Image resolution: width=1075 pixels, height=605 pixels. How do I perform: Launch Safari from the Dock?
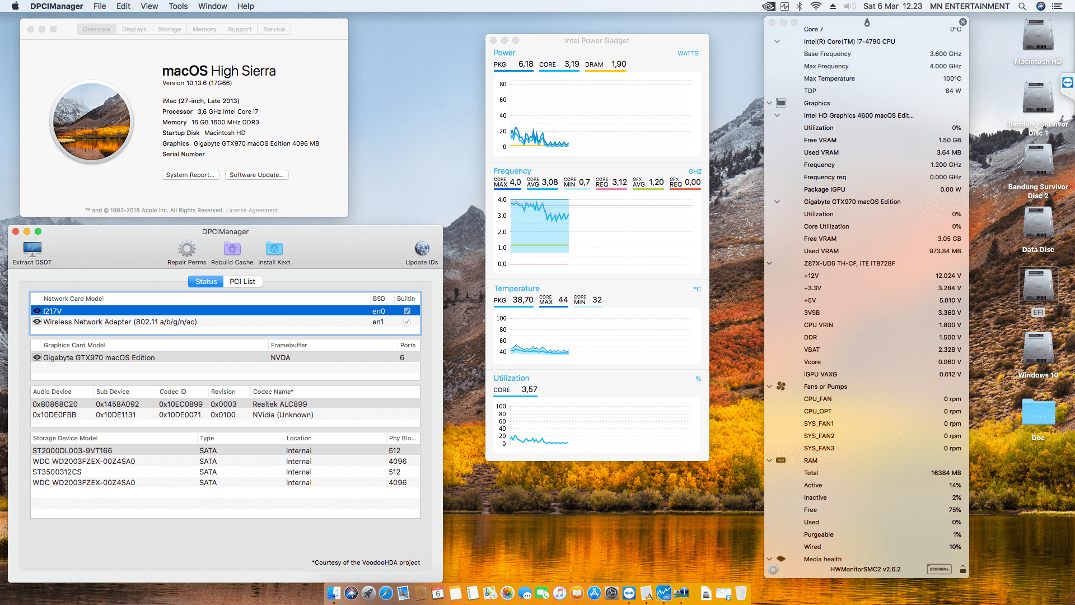coord(386,593)
